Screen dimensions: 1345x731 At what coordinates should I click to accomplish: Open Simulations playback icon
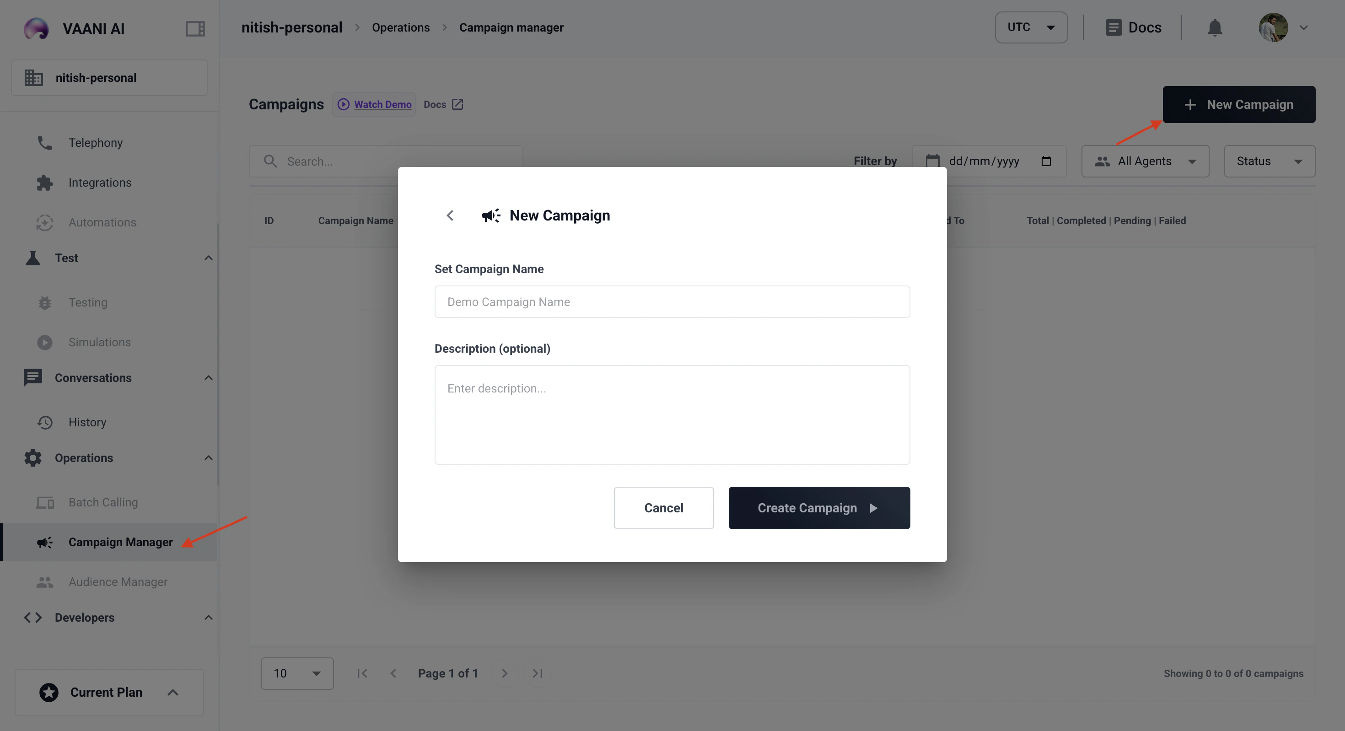tap(44, 342)
